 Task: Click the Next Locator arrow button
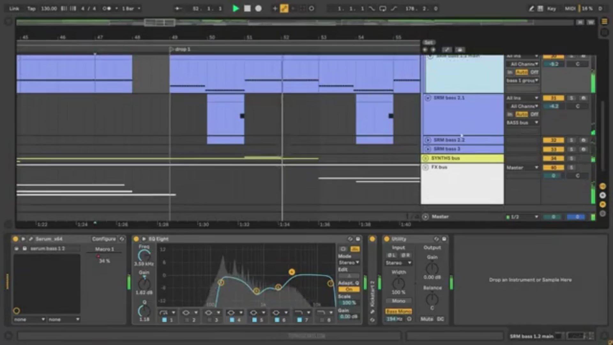pos(433,50)
